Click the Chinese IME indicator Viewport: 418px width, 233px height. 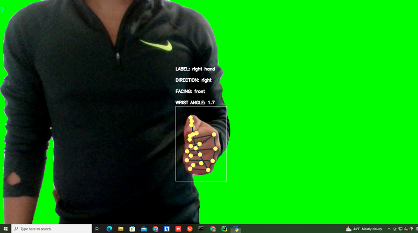coord(412,229)
